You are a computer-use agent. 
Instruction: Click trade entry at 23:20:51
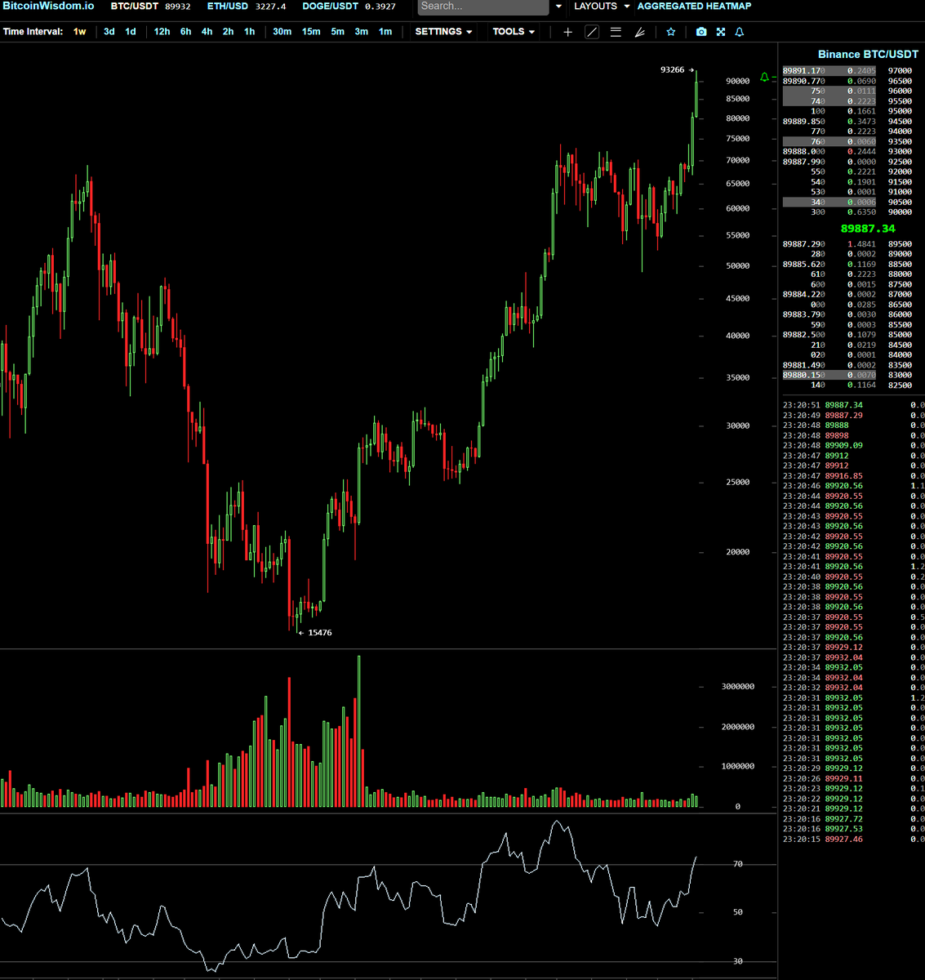[853, 405]
